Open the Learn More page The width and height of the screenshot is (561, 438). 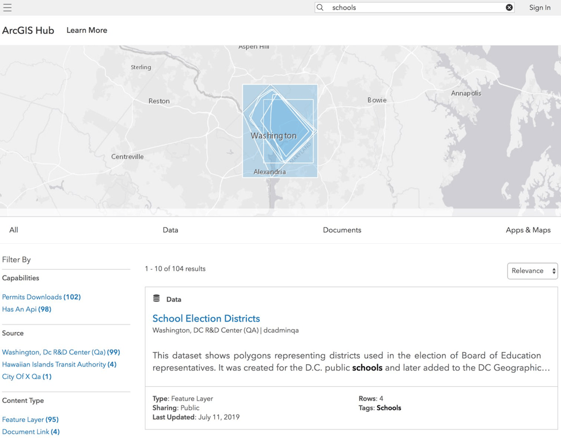click(x=86, y=30)
